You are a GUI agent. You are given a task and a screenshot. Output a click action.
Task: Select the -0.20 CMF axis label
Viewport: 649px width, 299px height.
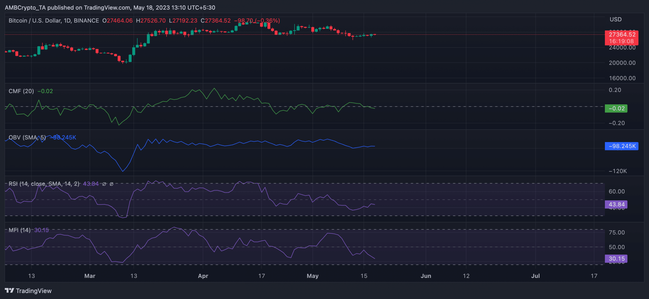coord(617,123)
